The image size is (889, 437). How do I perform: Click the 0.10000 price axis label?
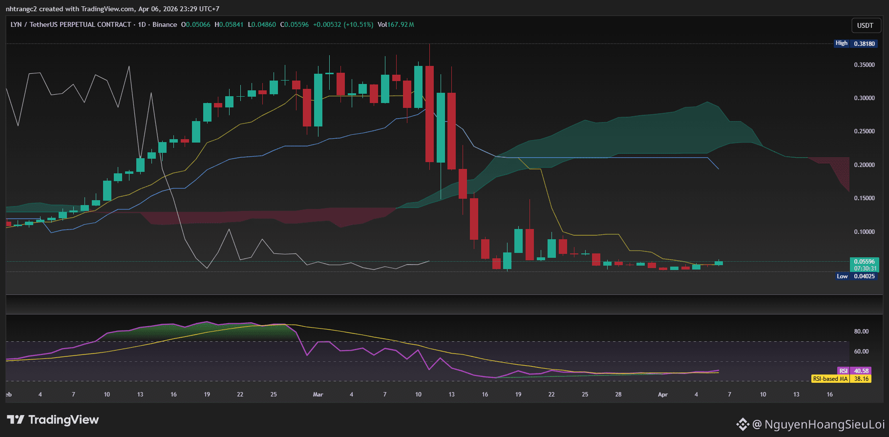point(864,232)
